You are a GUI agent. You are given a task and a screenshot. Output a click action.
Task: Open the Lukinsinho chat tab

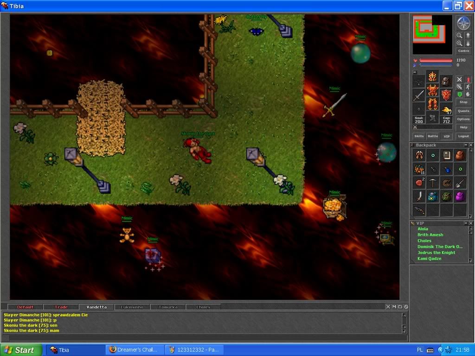tap(132, 307)
